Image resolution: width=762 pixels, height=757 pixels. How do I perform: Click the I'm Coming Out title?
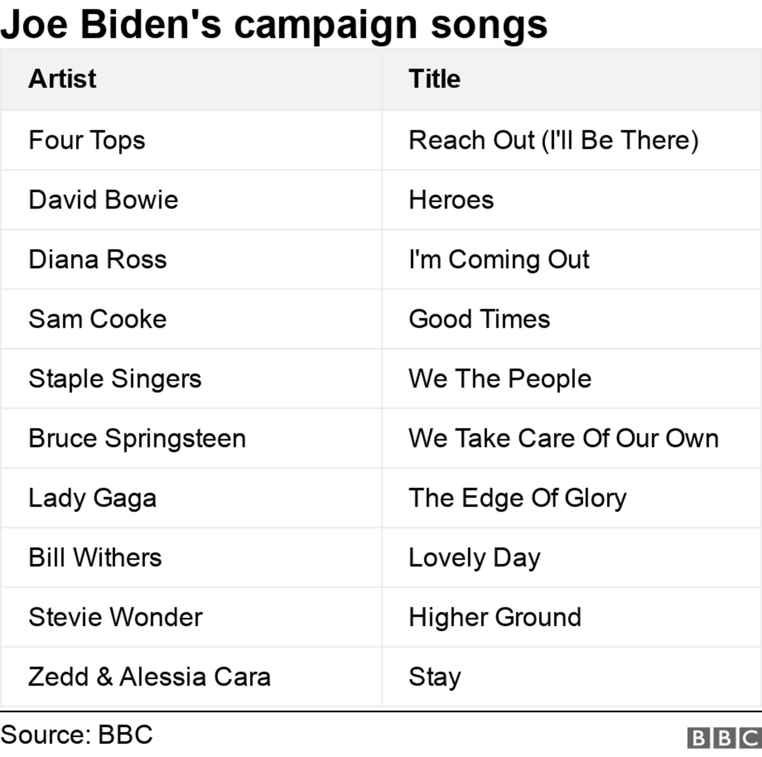click(499, 259)
